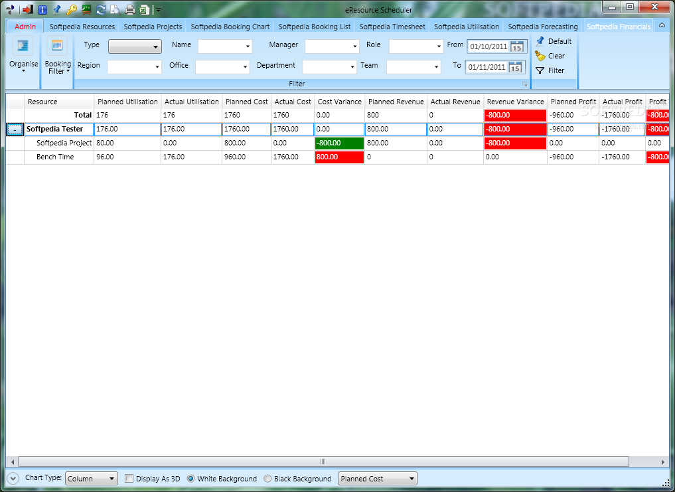Switch to the Softpedia Financials tab

(x=619, y=27)
